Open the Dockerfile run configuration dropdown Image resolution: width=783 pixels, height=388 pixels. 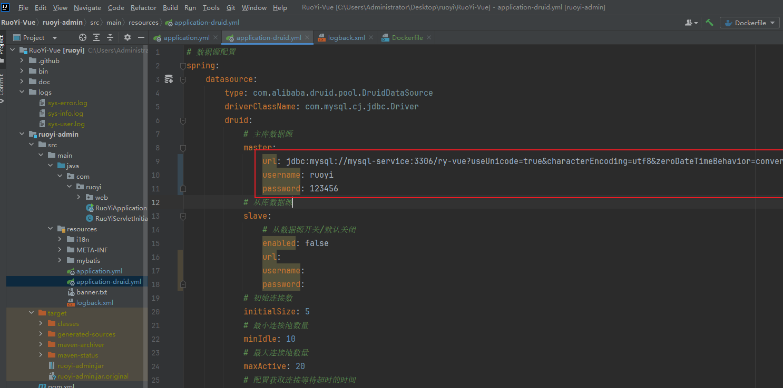773,22
